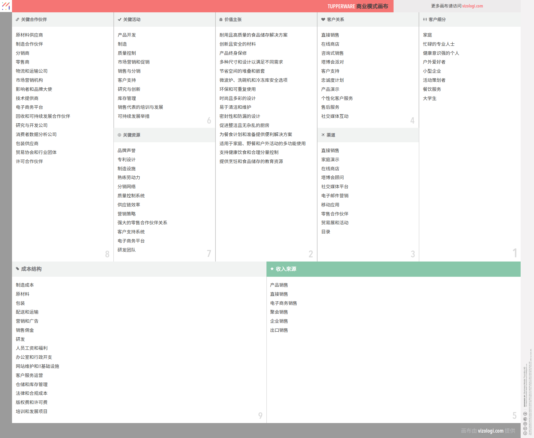Click the globe icon beside 关键资源
This screenshot has height=438, width=534.
click(x=119, y=135)
